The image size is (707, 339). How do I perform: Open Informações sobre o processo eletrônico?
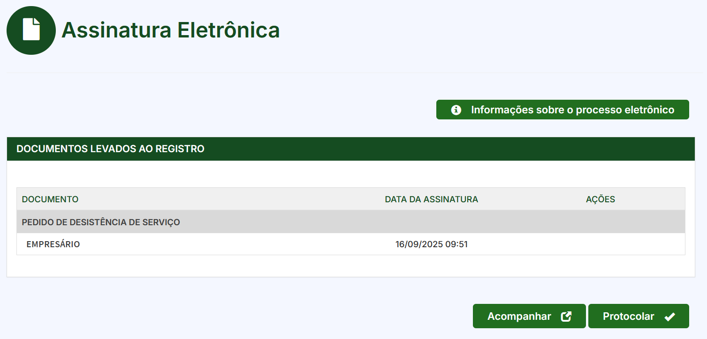point(563,109)
